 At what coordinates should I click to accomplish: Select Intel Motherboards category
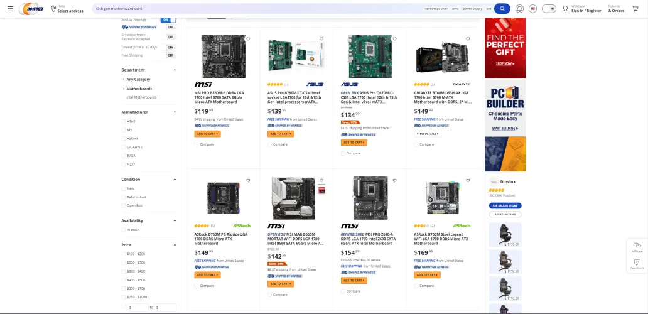tap(141, 97)
